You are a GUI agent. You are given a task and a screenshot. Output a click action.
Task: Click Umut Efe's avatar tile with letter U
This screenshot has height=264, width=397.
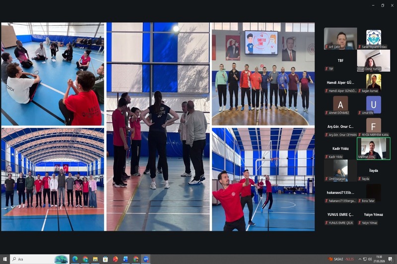(x=373, y=105)
